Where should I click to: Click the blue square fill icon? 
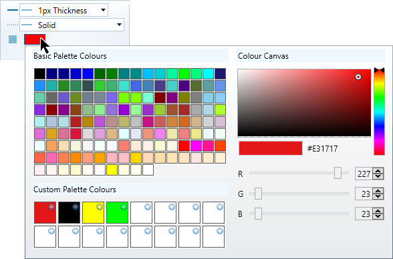click(x=13, y=39)
